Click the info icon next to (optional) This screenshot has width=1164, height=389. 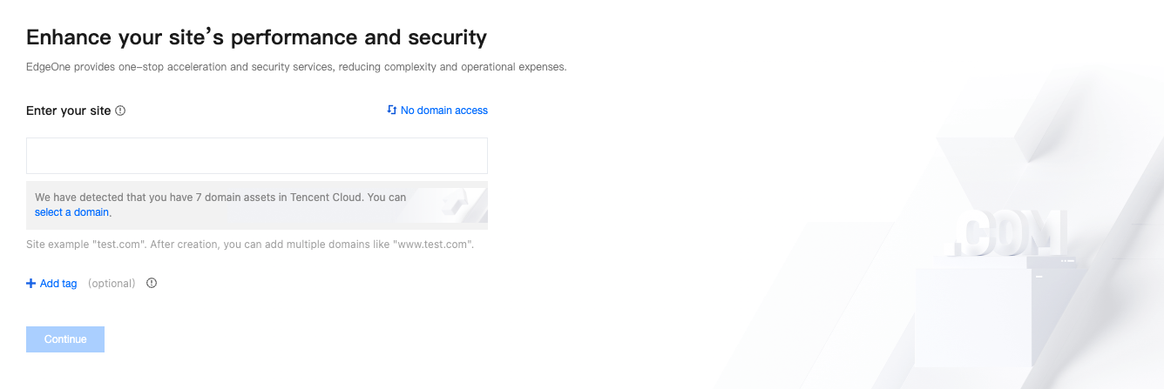(x=152, y=284)
